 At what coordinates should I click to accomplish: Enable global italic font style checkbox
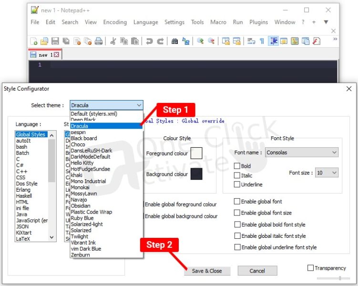[x=237, y=236]
